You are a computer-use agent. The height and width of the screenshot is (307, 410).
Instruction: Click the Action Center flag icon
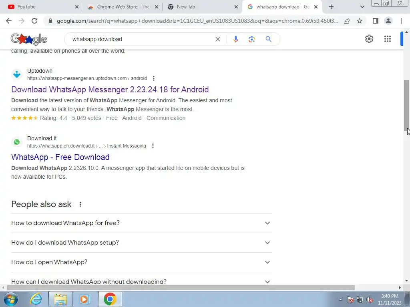pos(350,300)
